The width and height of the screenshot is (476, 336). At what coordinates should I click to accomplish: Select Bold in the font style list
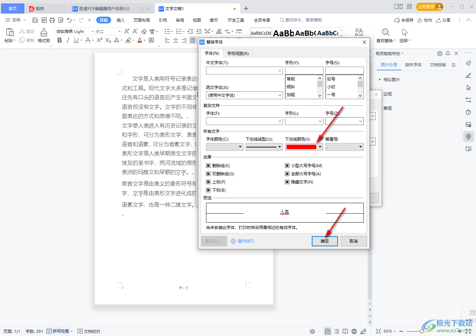tap(291, 95)
